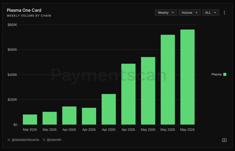
Task: Click the $600K axis label
Action: (x=12, y=50)
